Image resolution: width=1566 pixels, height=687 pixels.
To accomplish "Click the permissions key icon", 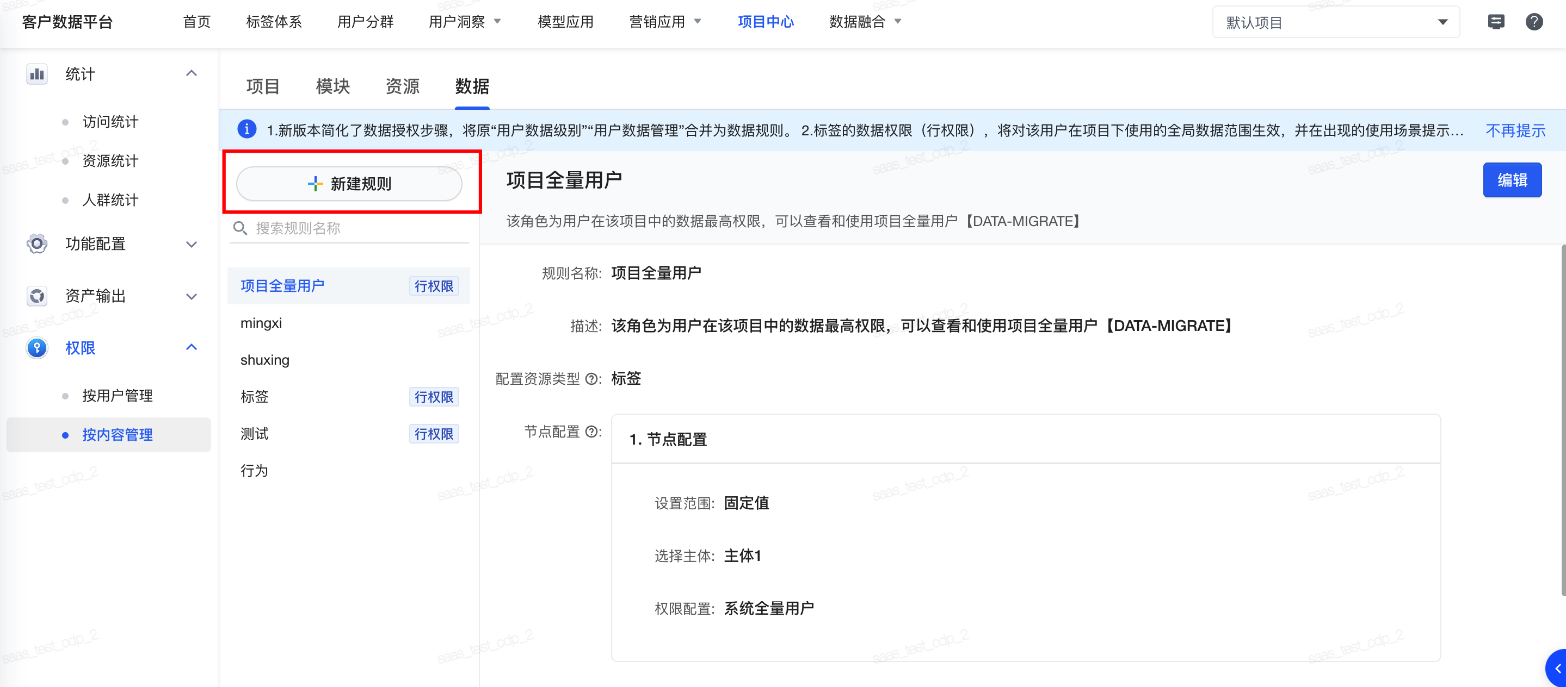I will [37, 348].
